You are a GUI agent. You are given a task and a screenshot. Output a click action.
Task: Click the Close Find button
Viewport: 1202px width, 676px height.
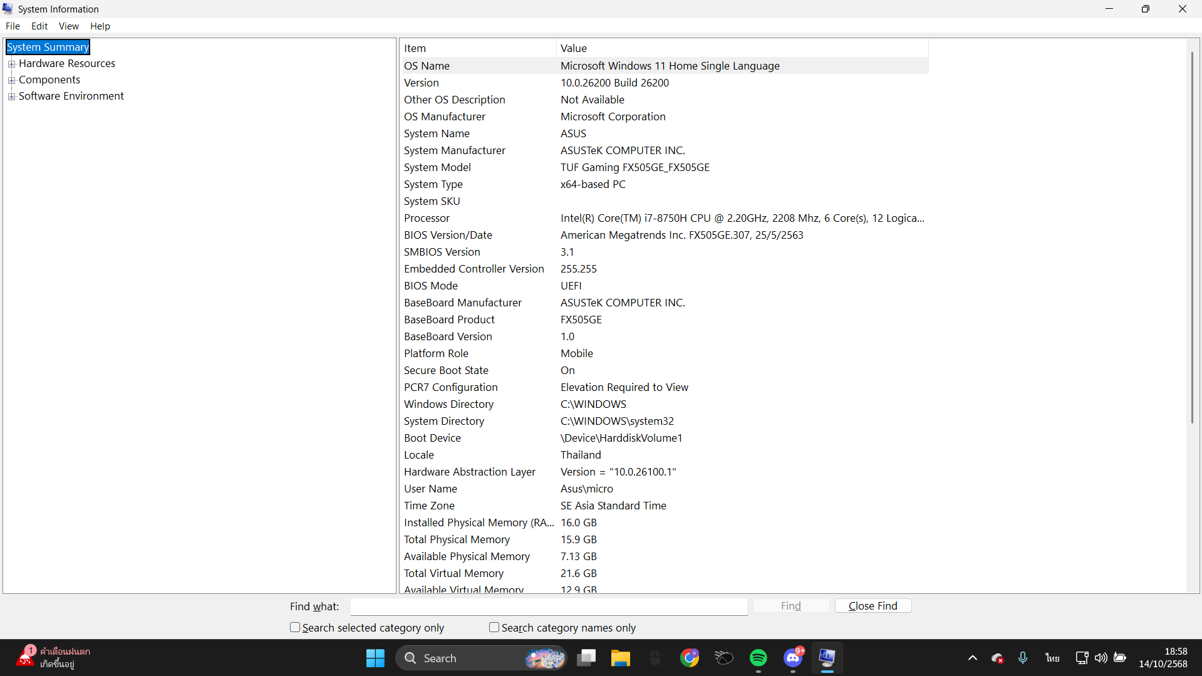873,606
